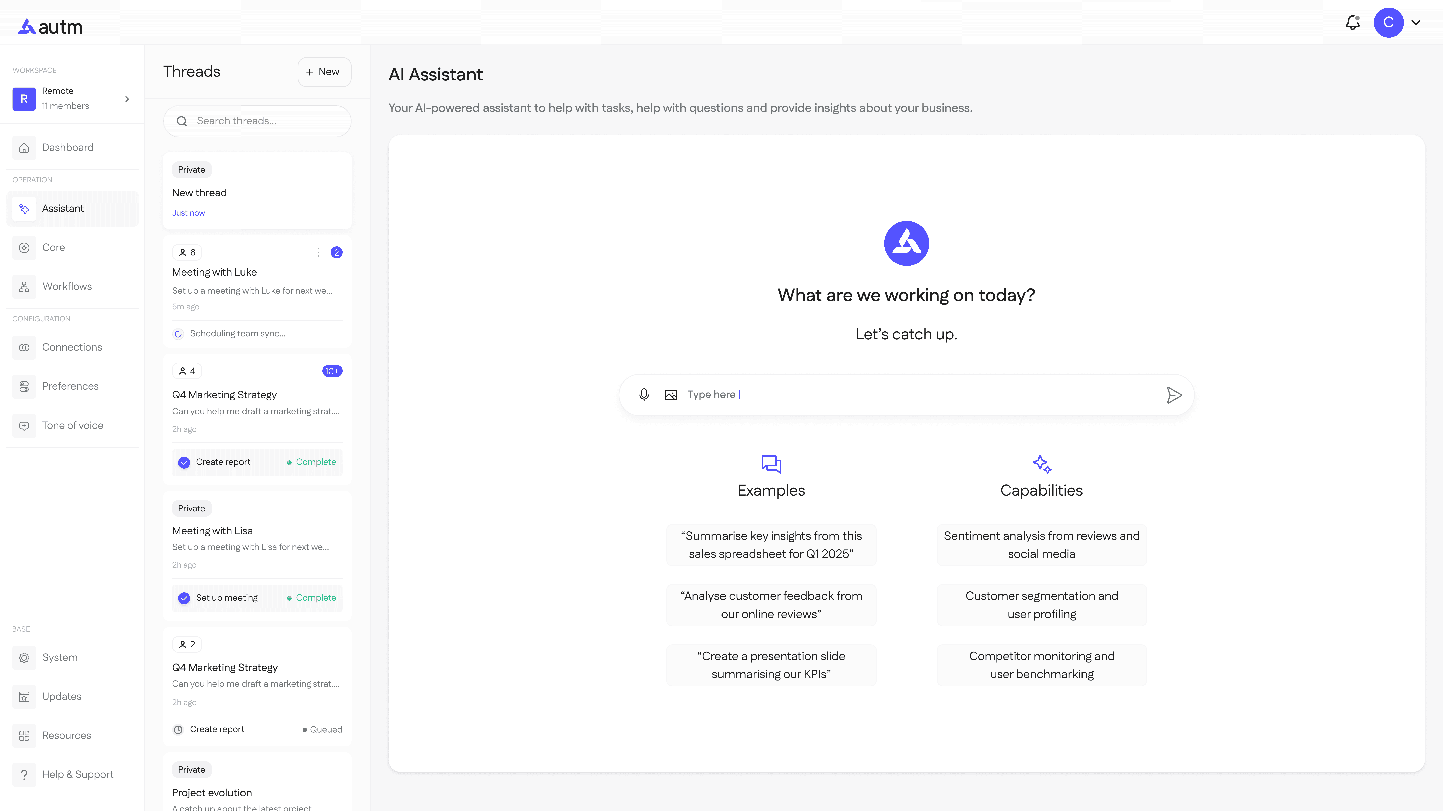The height and width of the screenshot is (811, 1443).
Task: Select the sales spreadsheet Q1 2025 example
Action: (x=771, y=545)
